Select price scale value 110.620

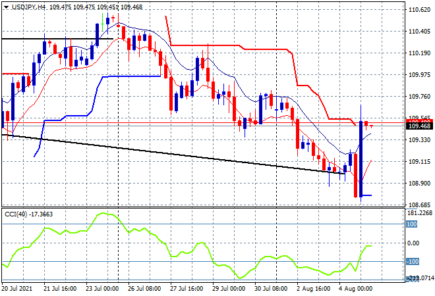coord(419,10)
